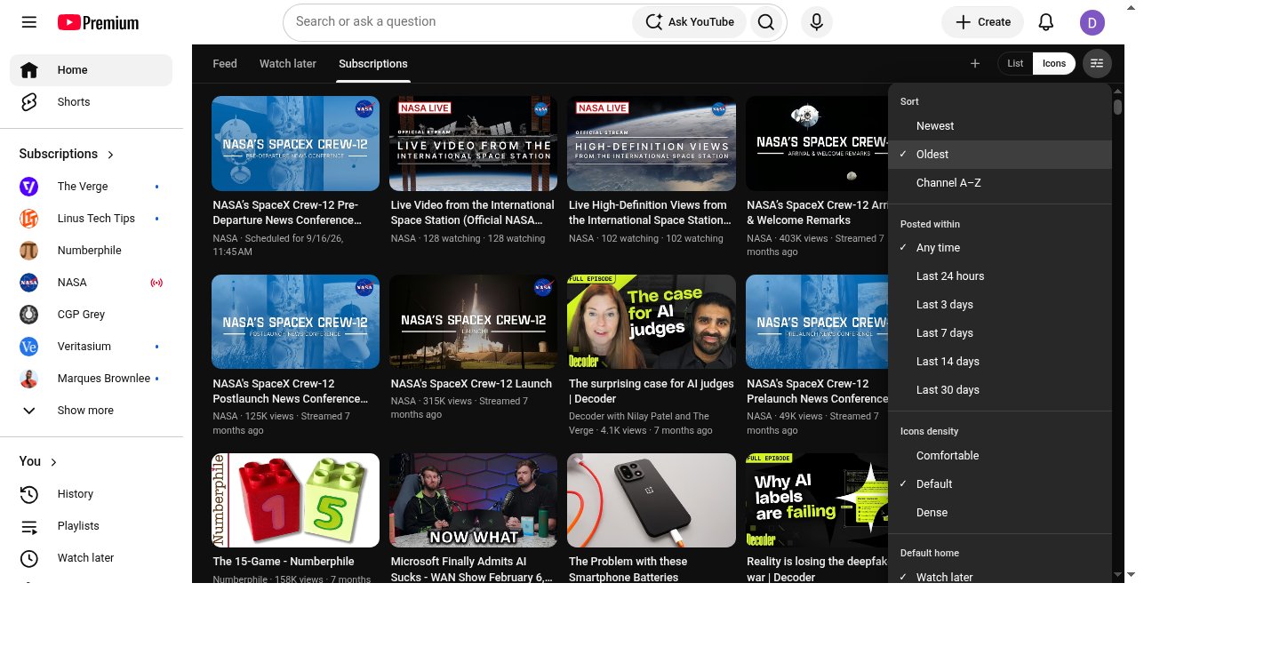Activate voice search microphone

click(817, 22)
